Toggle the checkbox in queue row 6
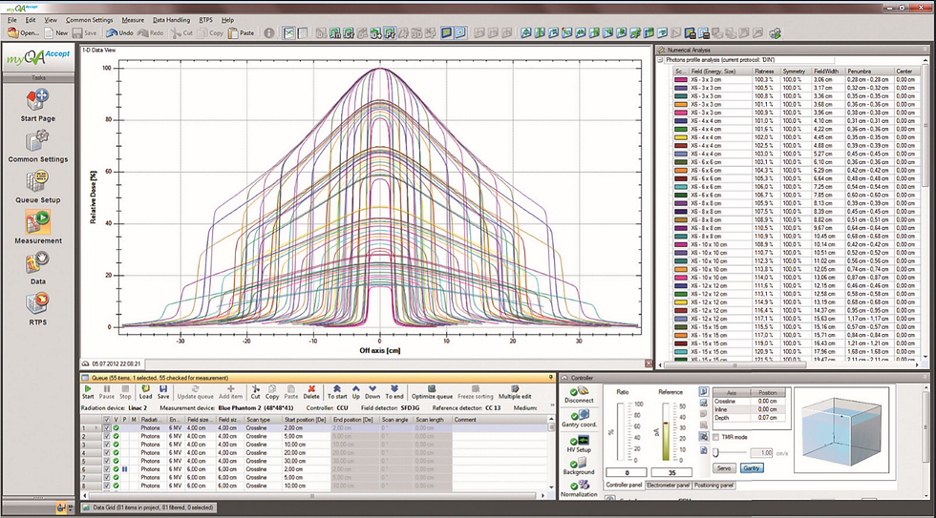This screenshot has width=936, height=518. pyautogui.click(x=106, y=469)
